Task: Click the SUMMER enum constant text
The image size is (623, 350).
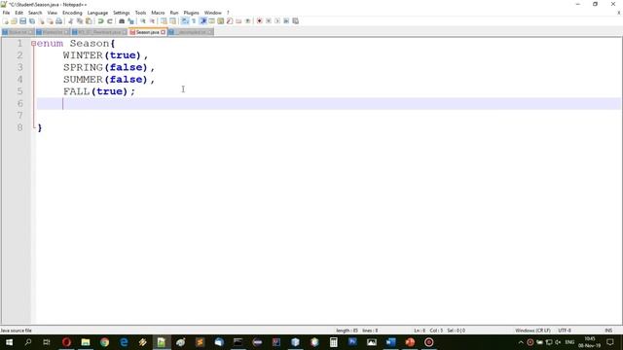Action: pyautogui.click(x=83, y=80)
